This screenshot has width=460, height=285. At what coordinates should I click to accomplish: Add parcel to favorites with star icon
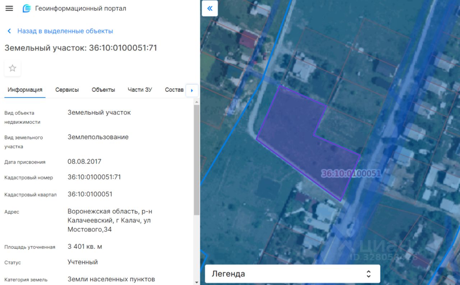[x=13, y=68]
